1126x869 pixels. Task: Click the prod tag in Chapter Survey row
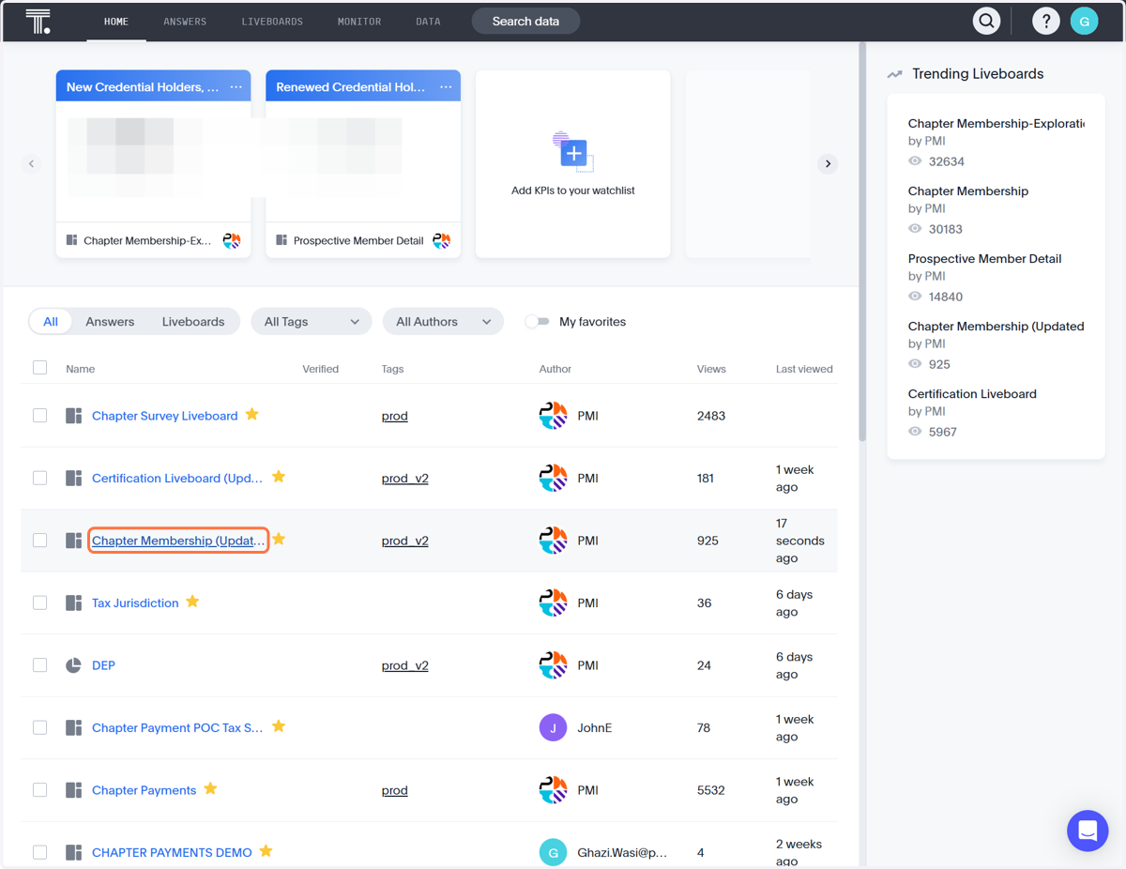(x=394, y=416)
